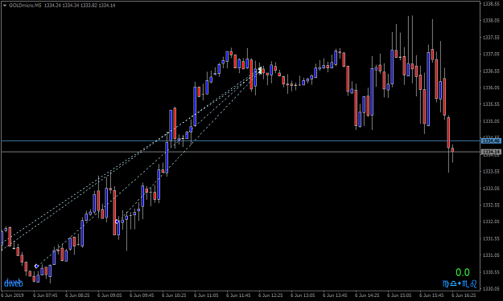Click the 6 Jun 09:05 time label
Image resolution: width=503 pixels, height=301 pixels.
pos(109,295)
